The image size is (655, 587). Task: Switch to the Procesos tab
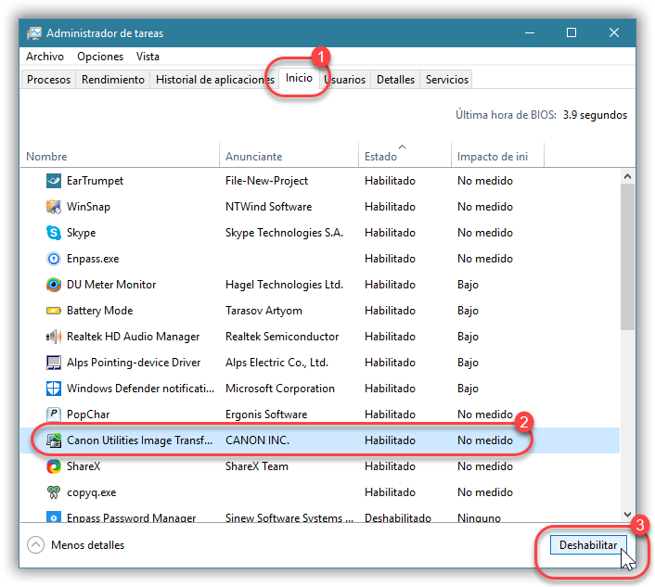(48, 80)
